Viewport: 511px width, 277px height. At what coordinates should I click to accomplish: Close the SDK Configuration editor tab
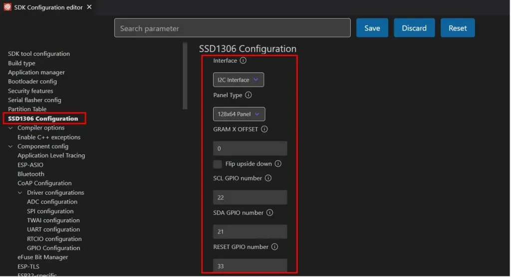[89, 7]
